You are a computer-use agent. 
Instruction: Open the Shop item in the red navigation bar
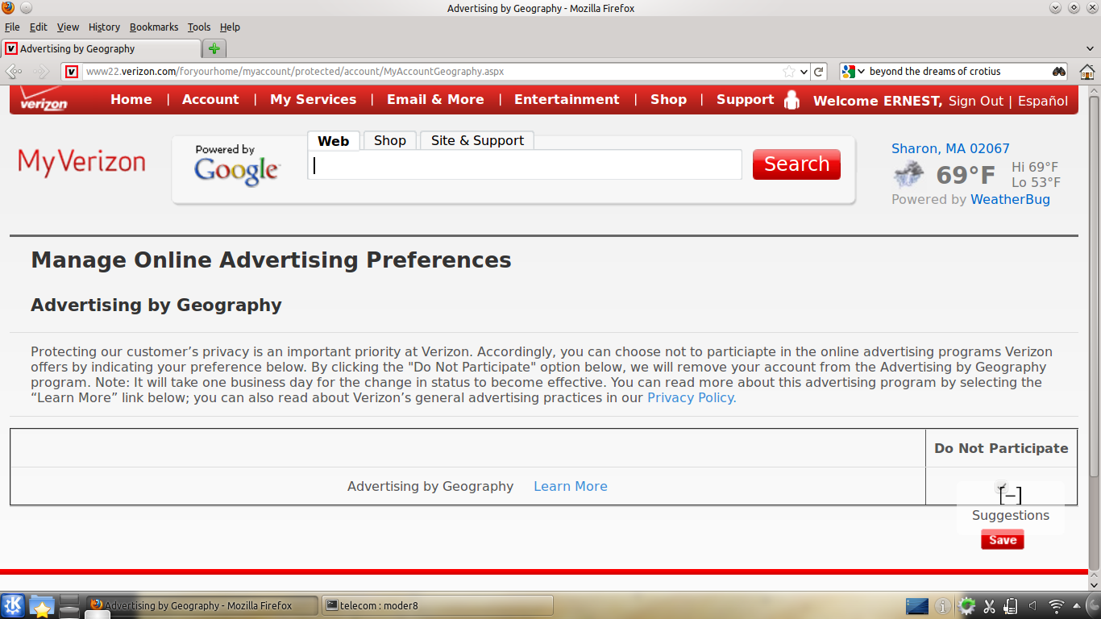[668, 99]
